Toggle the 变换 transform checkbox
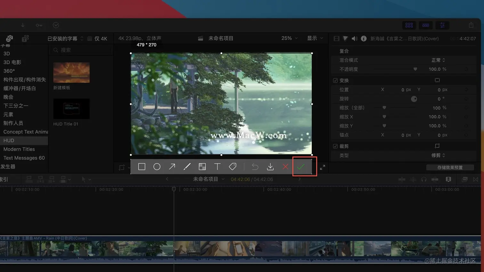Image resolution: width=484 pixels, height=272 pixels. point(335,81)
